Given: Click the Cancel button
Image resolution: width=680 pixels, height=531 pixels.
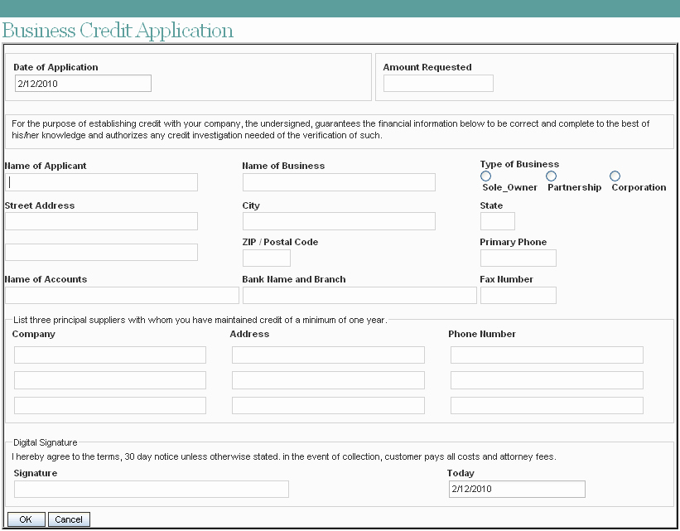Looking at the screenshot, I should [69, 519].
